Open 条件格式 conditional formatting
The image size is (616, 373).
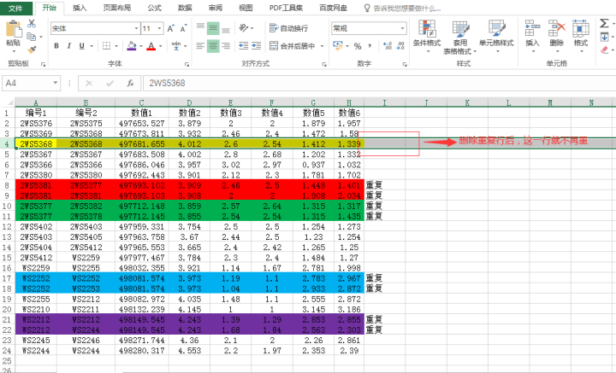point(427,36)
